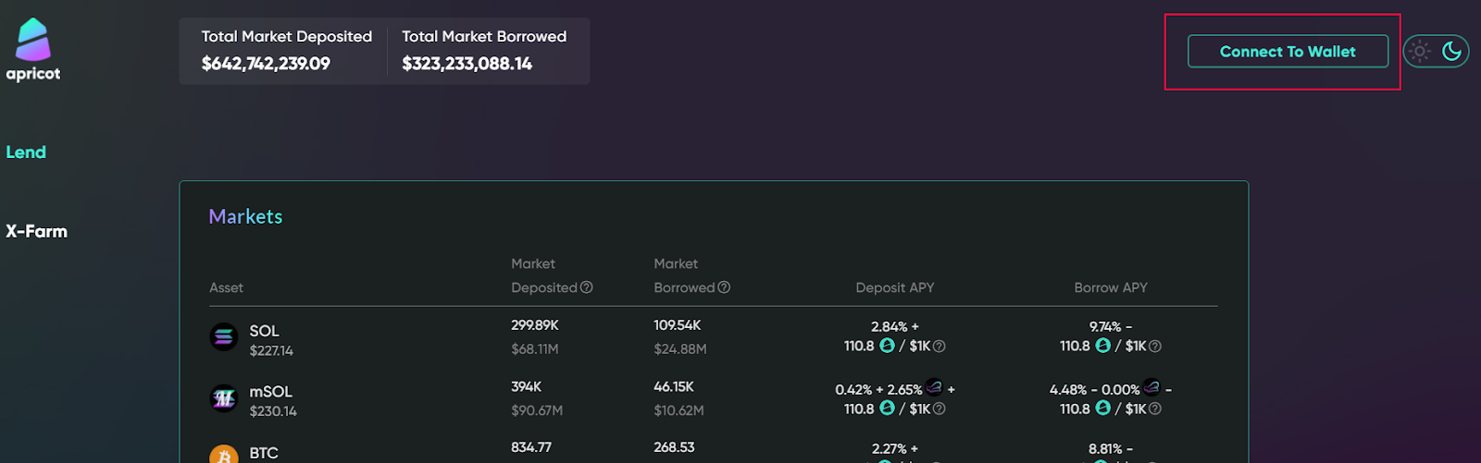The height and width of the screenshot is (463, 1481).
Task: Click BTC deposited amount 834.77
Action: [531, 447]
